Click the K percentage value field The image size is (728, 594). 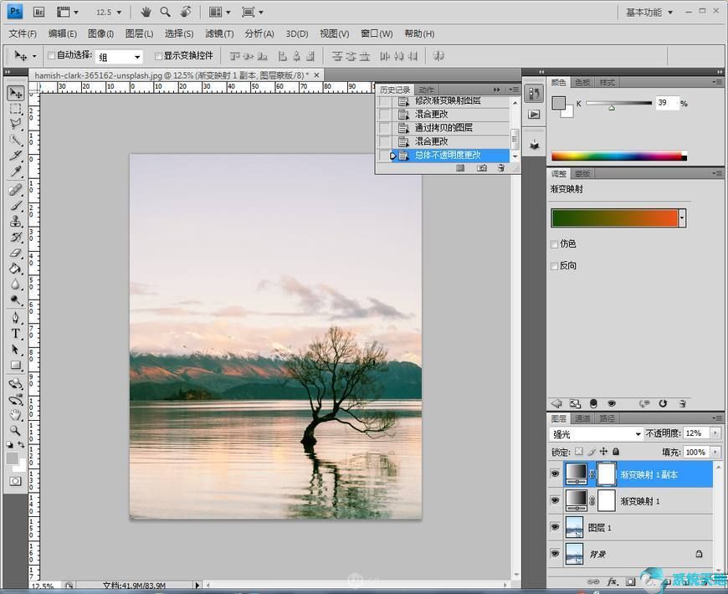click(x=667, y=103)
